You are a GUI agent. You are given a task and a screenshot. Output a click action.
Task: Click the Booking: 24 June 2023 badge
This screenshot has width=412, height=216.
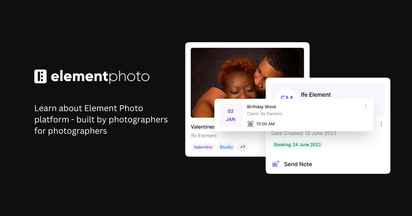pyautogui.click(x=297, y=145)
